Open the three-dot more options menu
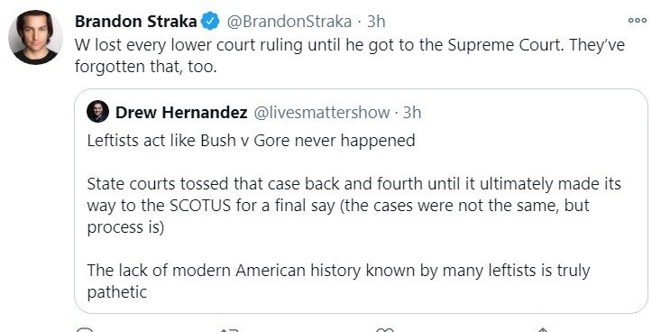The height and width of the screenshot is (332, 652). pyautogui.click(x=637, y=21)
